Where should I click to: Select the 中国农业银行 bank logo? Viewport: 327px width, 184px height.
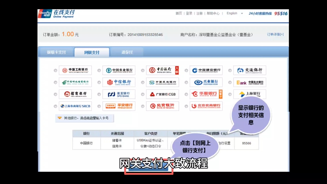point(119,70)
